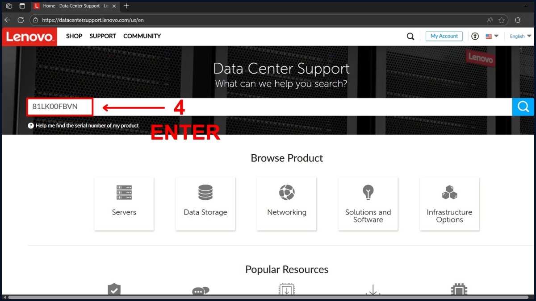Open browser extensions puzzle icon
The height and width of the screenshot is (301, 536).
tap(518, 20)
